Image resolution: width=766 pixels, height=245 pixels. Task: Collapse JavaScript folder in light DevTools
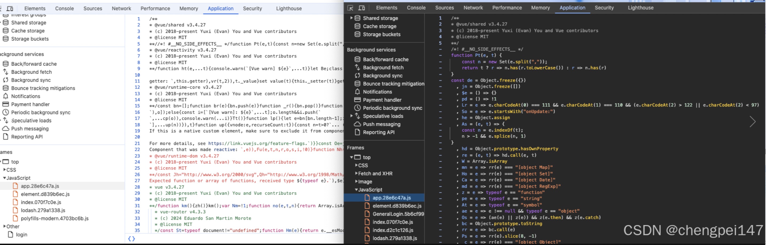click(5, 178)
